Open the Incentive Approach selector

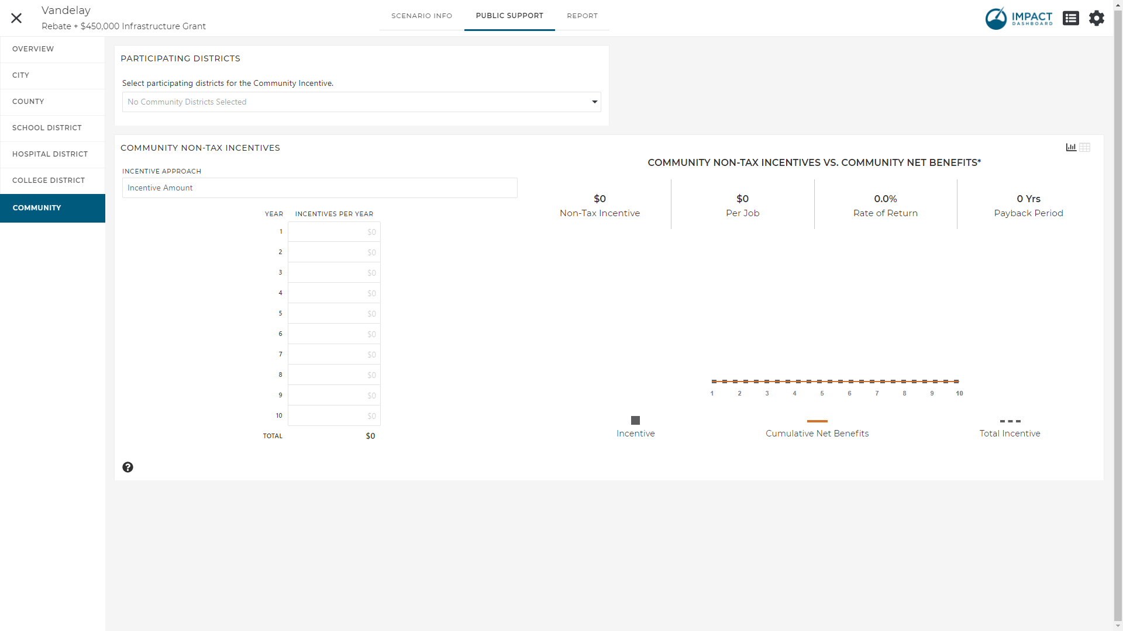point(319,188)
